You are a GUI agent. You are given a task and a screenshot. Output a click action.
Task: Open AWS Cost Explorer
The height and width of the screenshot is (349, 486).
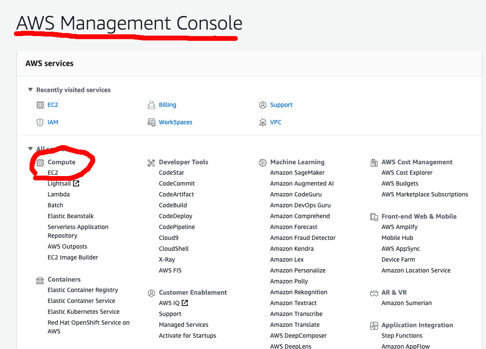[x=407, y=173]
